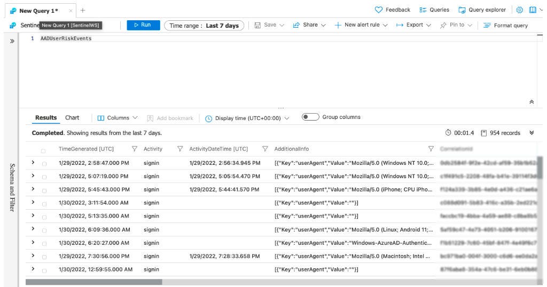Viewport: 547px width, 287px height.
Task: Check the row for 1/30/2022, 6:09:36.000 AM
Action: (x=44, y=230)
